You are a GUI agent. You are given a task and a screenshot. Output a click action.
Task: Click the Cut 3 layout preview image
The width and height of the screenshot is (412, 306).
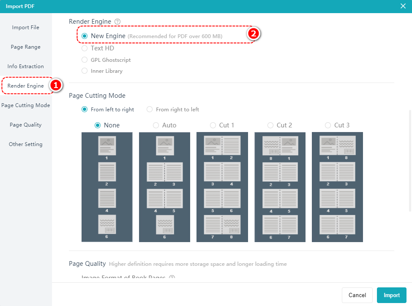[337, 187]
